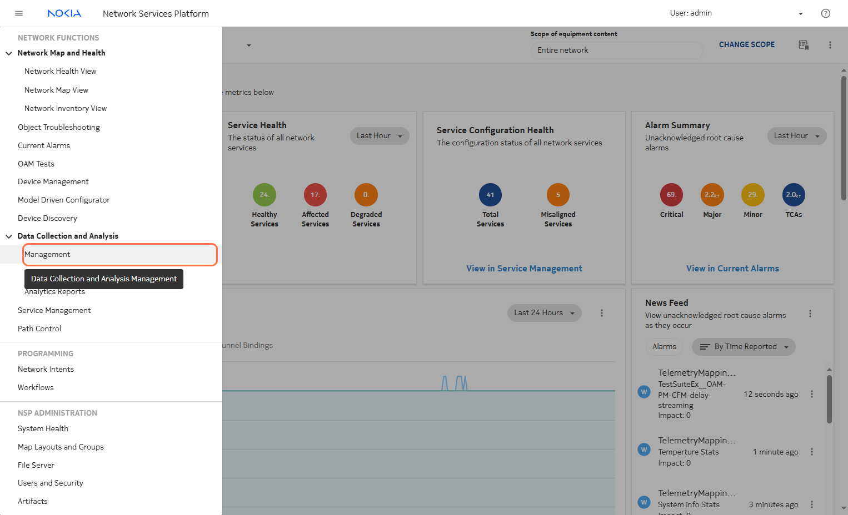Collapse Data Collection and Analysis section
Viewport: 848px width, 515px height.
pyautogui.click(x=9, y=236)
